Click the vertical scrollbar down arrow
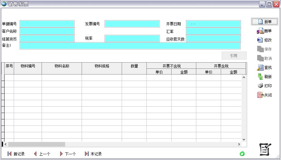The image size is (281, 160). point(244,140)
